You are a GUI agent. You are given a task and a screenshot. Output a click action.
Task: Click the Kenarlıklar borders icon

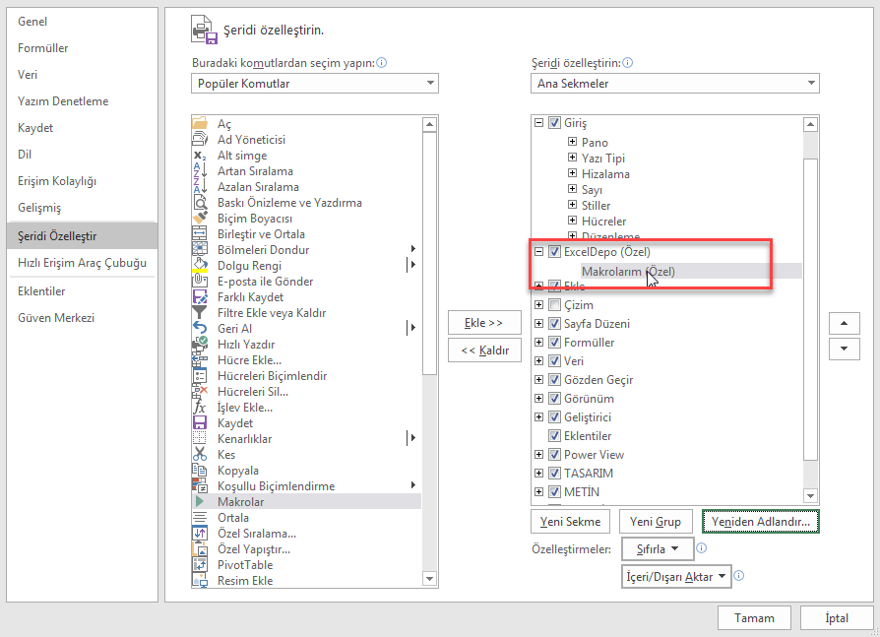click(x=200, y=438)
